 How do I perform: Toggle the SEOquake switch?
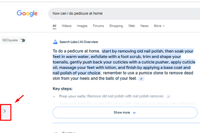pos(22,40)
